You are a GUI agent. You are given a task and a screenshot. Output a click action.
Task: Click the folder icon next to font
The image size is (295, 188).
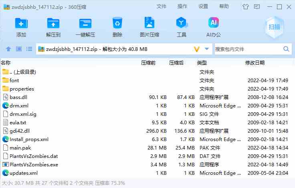click(6, 80)
